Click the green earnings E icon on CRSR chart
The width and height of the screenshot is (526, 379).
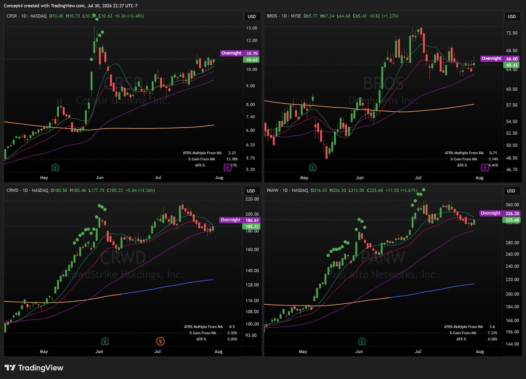(x=56, y=167)
